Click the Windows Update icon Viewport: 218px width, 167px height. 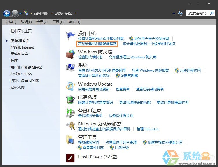70,86
